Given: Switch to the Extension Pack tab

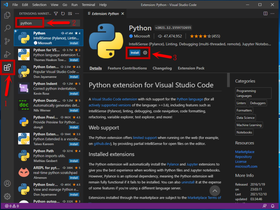Looking at the screenshot, I should click(191, 68).
